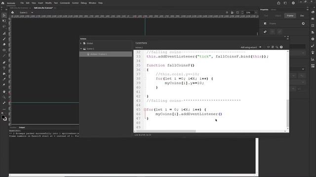Image resolution: width=316 pixels, height=177 pixels.
Task: Select the Frame tab in Properties
Action: tap(290, 16)
